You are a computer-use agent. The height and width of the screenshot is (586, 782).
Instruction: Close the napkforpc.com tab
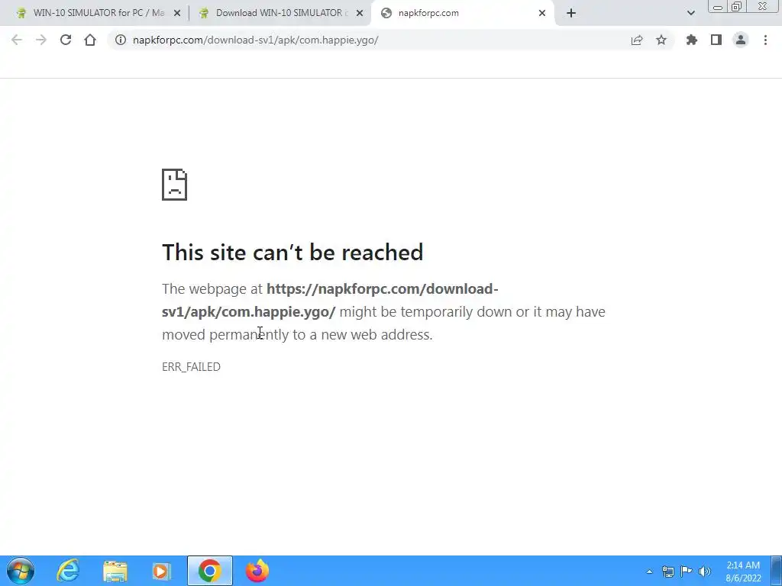[542, 13]
